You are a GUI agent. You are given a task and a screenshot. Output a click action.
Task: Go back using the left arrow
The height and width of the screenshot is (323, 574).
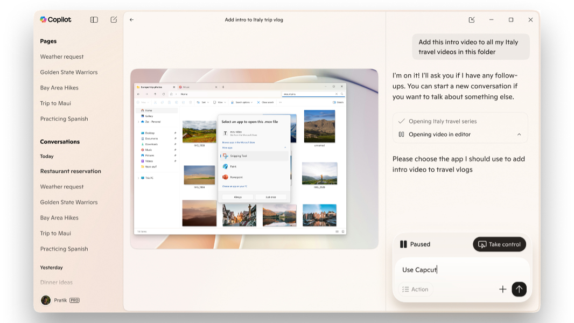pos(131,20)
